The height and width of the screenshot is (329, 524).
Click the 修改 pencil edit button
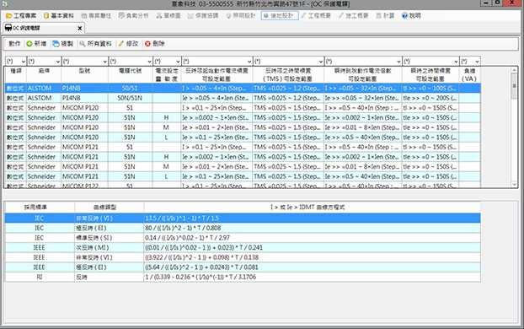click(x=128, y=44)
